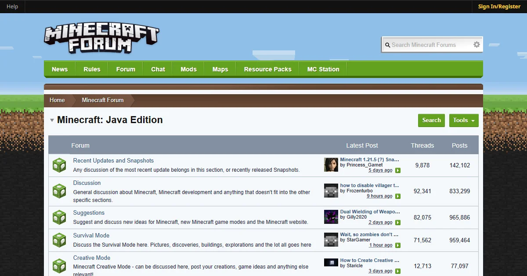Open Gilly2020's profile name
This screenshot has width=527, height=276.
[357, 217]
